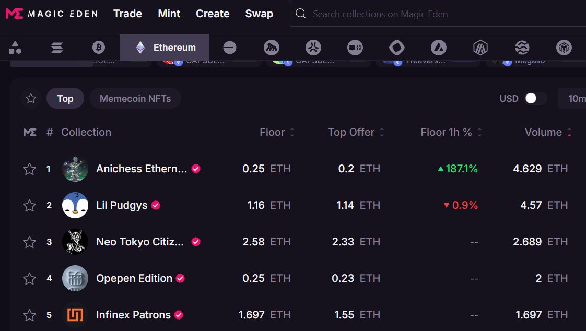Image resolution: width=586 pixels, height=331 pixels.
Task: Open the Trade menu
Action: point(127,14)
